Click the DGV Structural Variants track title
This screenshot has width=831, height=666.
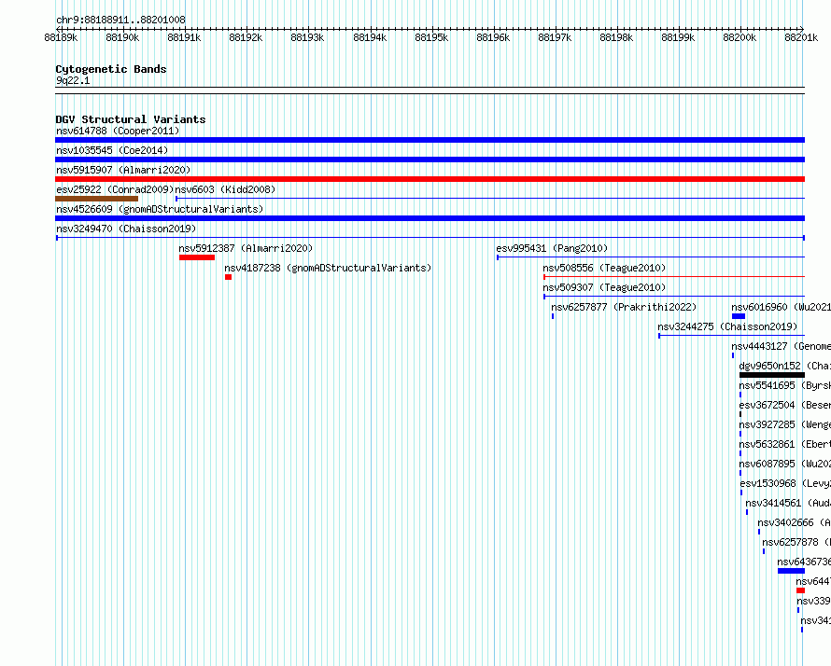pos(131,119)
